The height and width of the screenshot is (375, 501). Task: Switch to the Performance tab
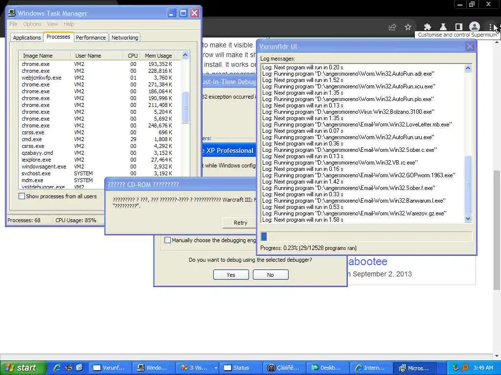(x=91, y=38)
